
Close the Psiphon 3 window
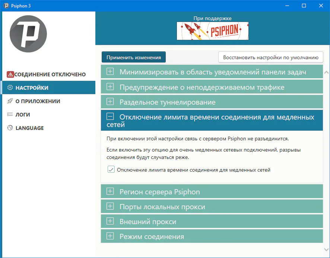[321, 6]
